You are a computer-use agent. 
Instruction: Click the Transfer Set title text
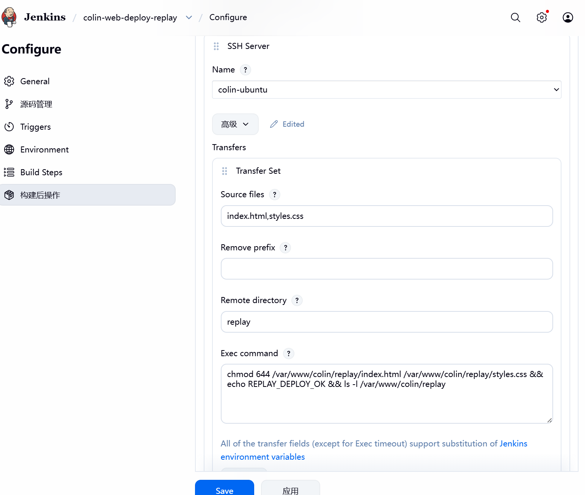pos(258,171)
